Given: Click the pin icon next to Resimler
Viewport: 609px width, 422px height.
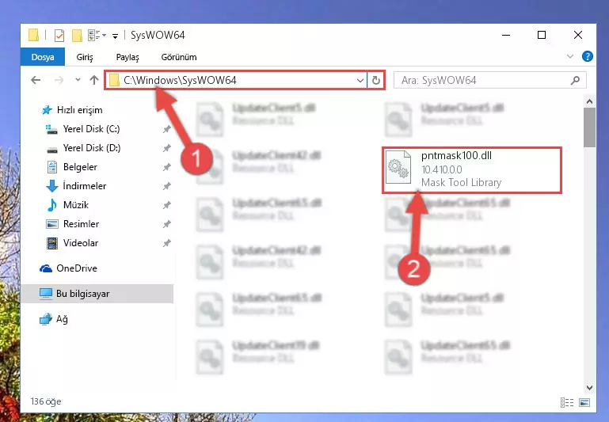Looking at the screenshot, I should click(x=166, y=224).
